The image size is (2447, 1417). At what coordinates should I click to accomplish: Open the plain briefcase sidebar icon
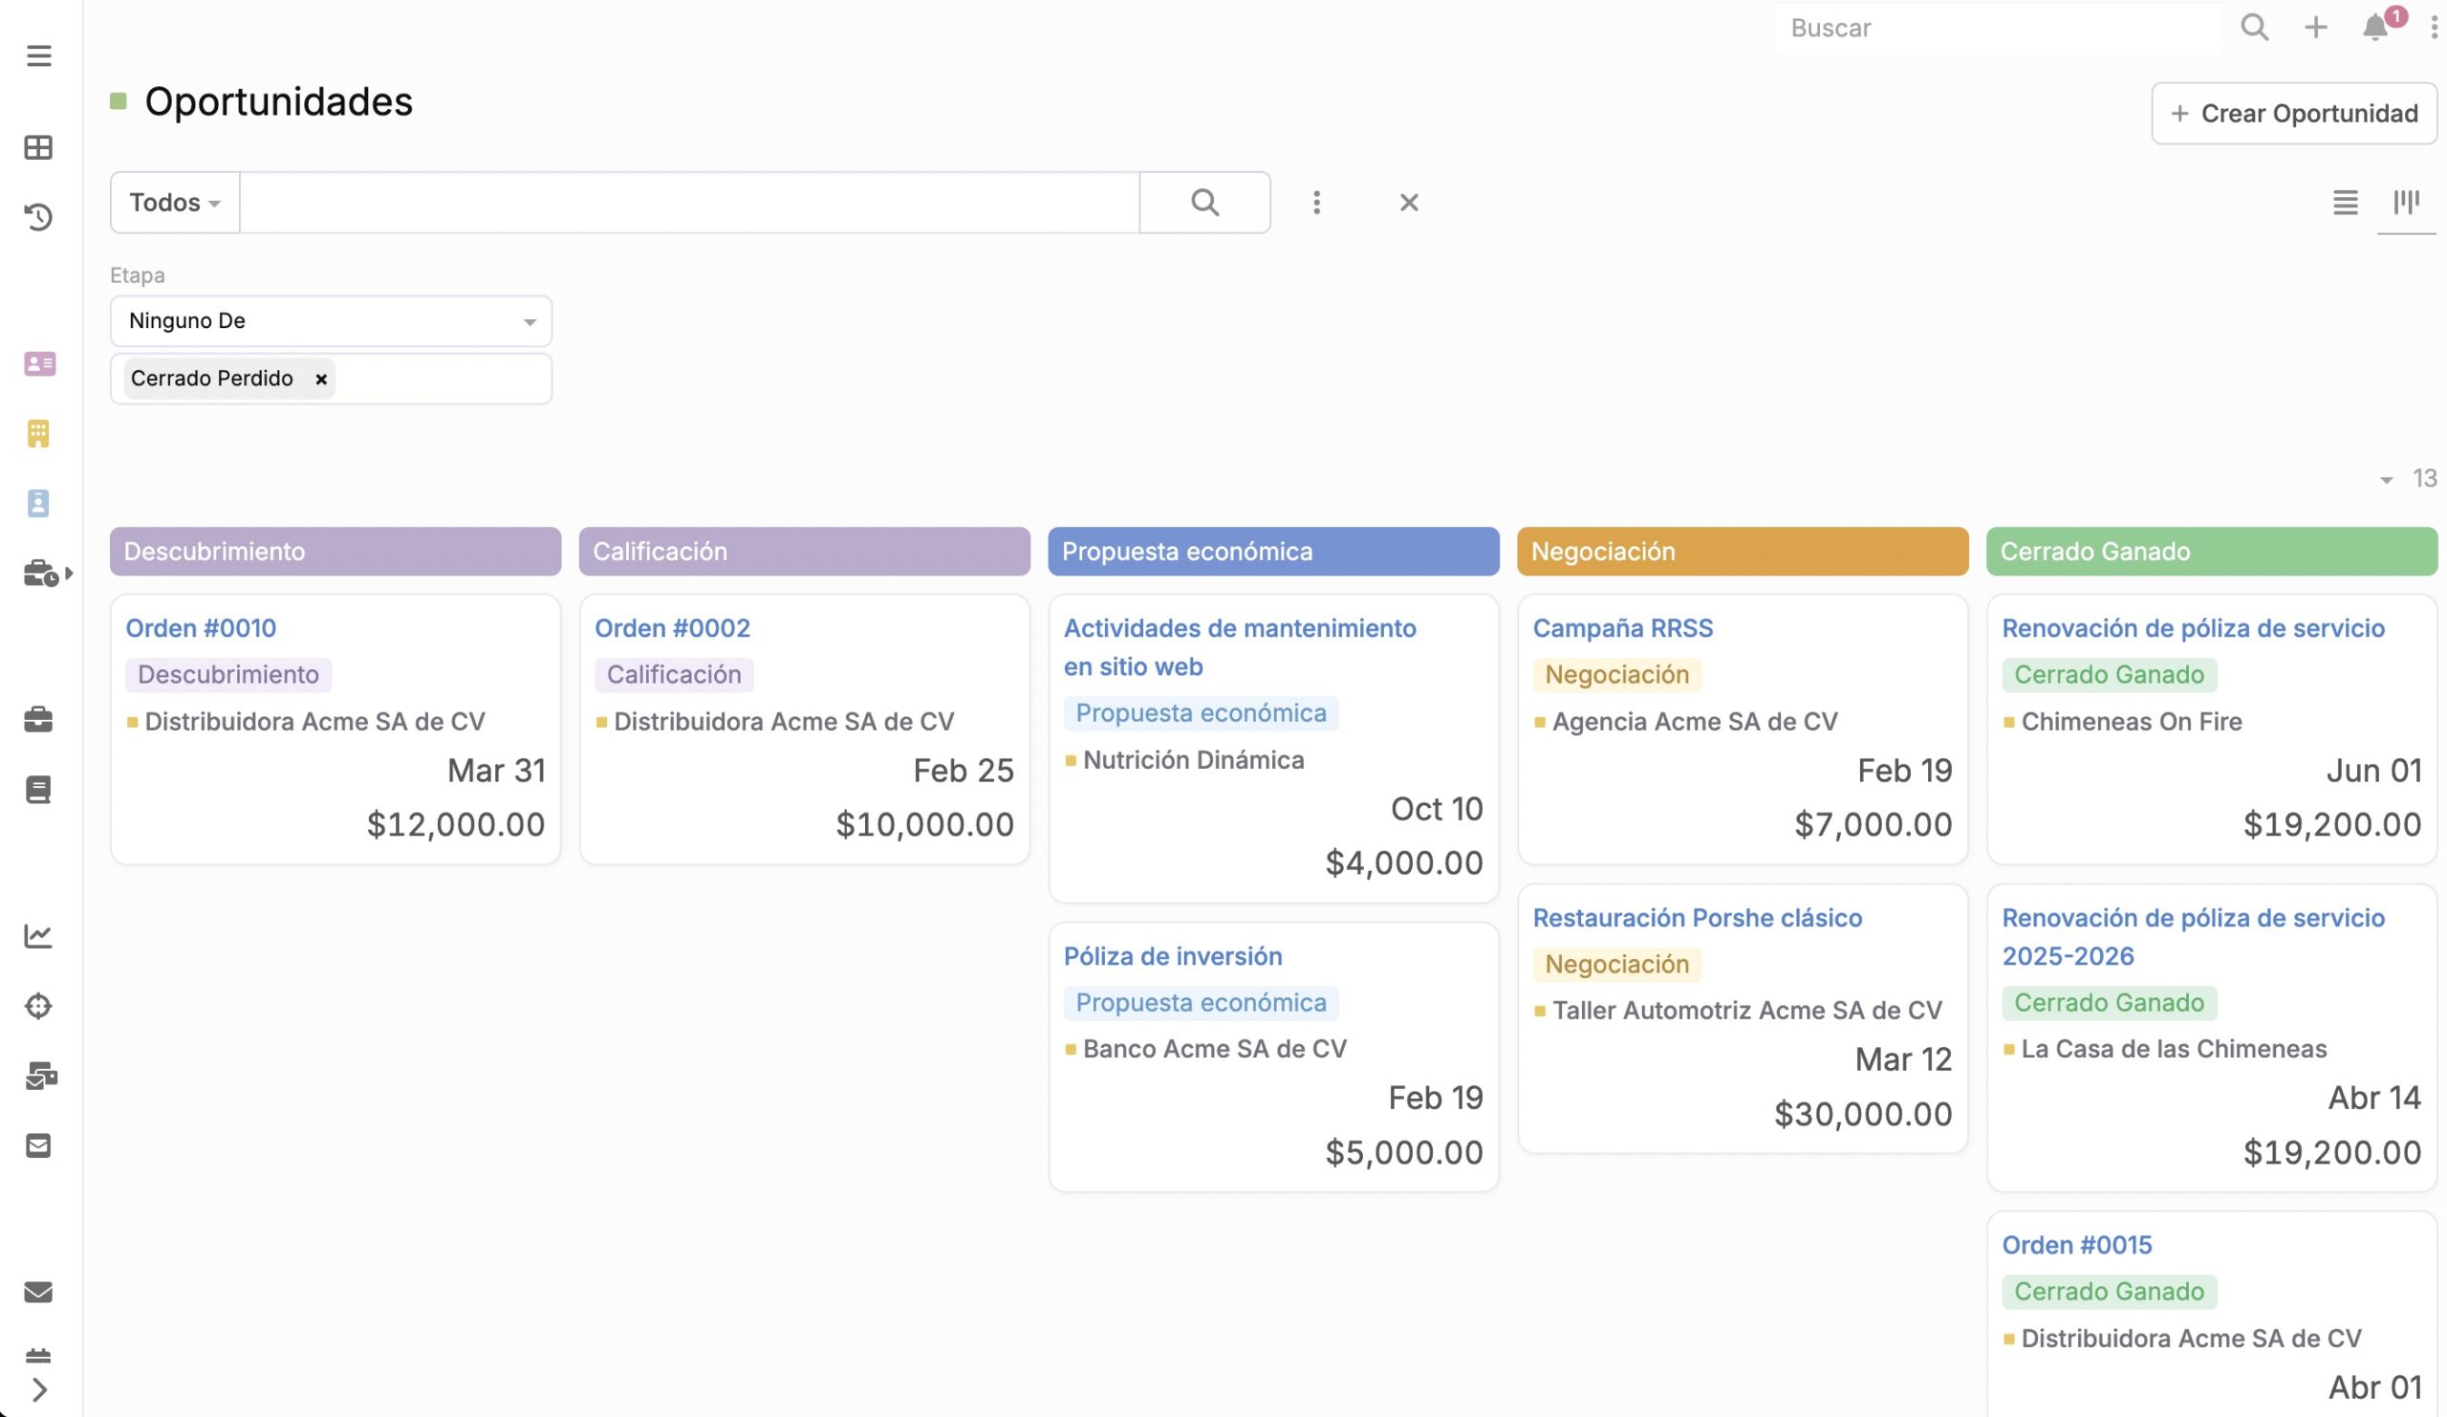click(x=39, y=720)
